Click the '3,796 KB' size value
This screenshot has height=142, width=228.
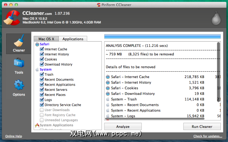click(197, 88)
